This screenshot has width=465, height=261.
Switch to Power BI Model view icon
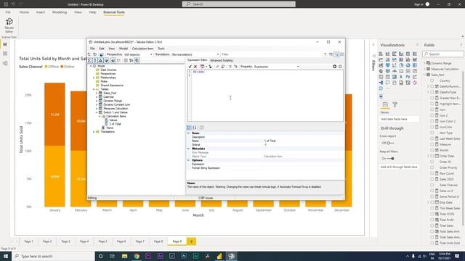click(5, 63)
